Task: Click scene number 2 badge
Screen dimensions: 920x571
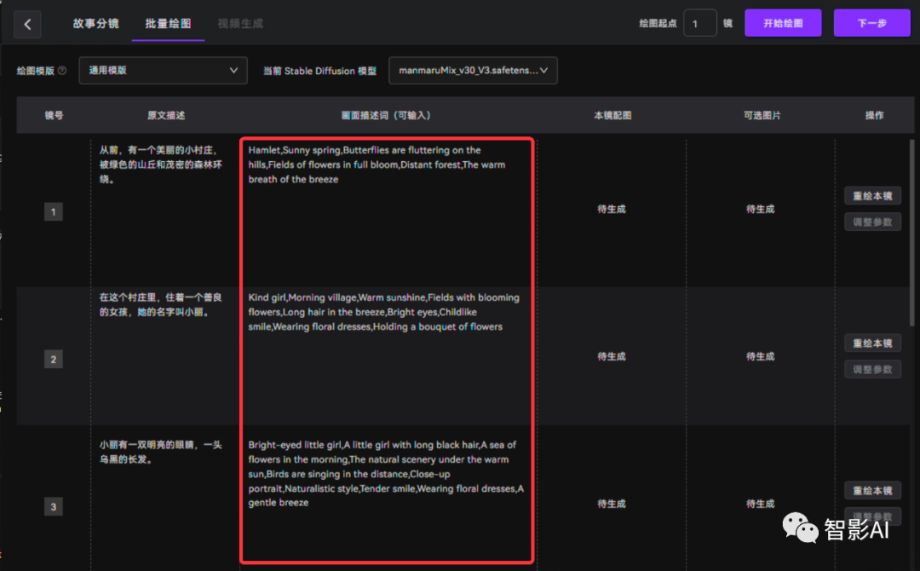Action: pyautogui.click(x=54, y=359)
